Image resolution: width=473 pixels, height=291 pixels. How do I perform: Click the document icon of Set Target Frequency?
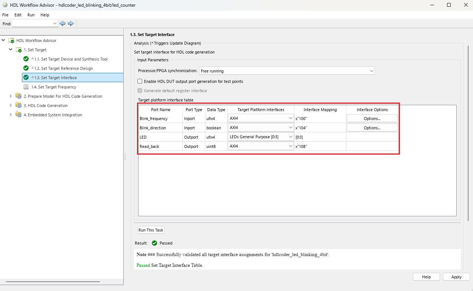click(x=26, y=87)
